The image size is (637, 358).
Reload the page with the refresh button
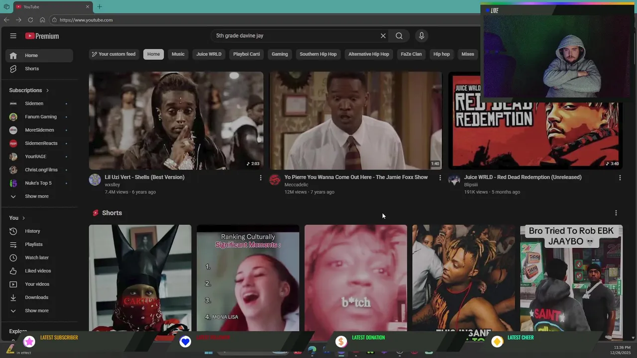click(x=30, y=20)
